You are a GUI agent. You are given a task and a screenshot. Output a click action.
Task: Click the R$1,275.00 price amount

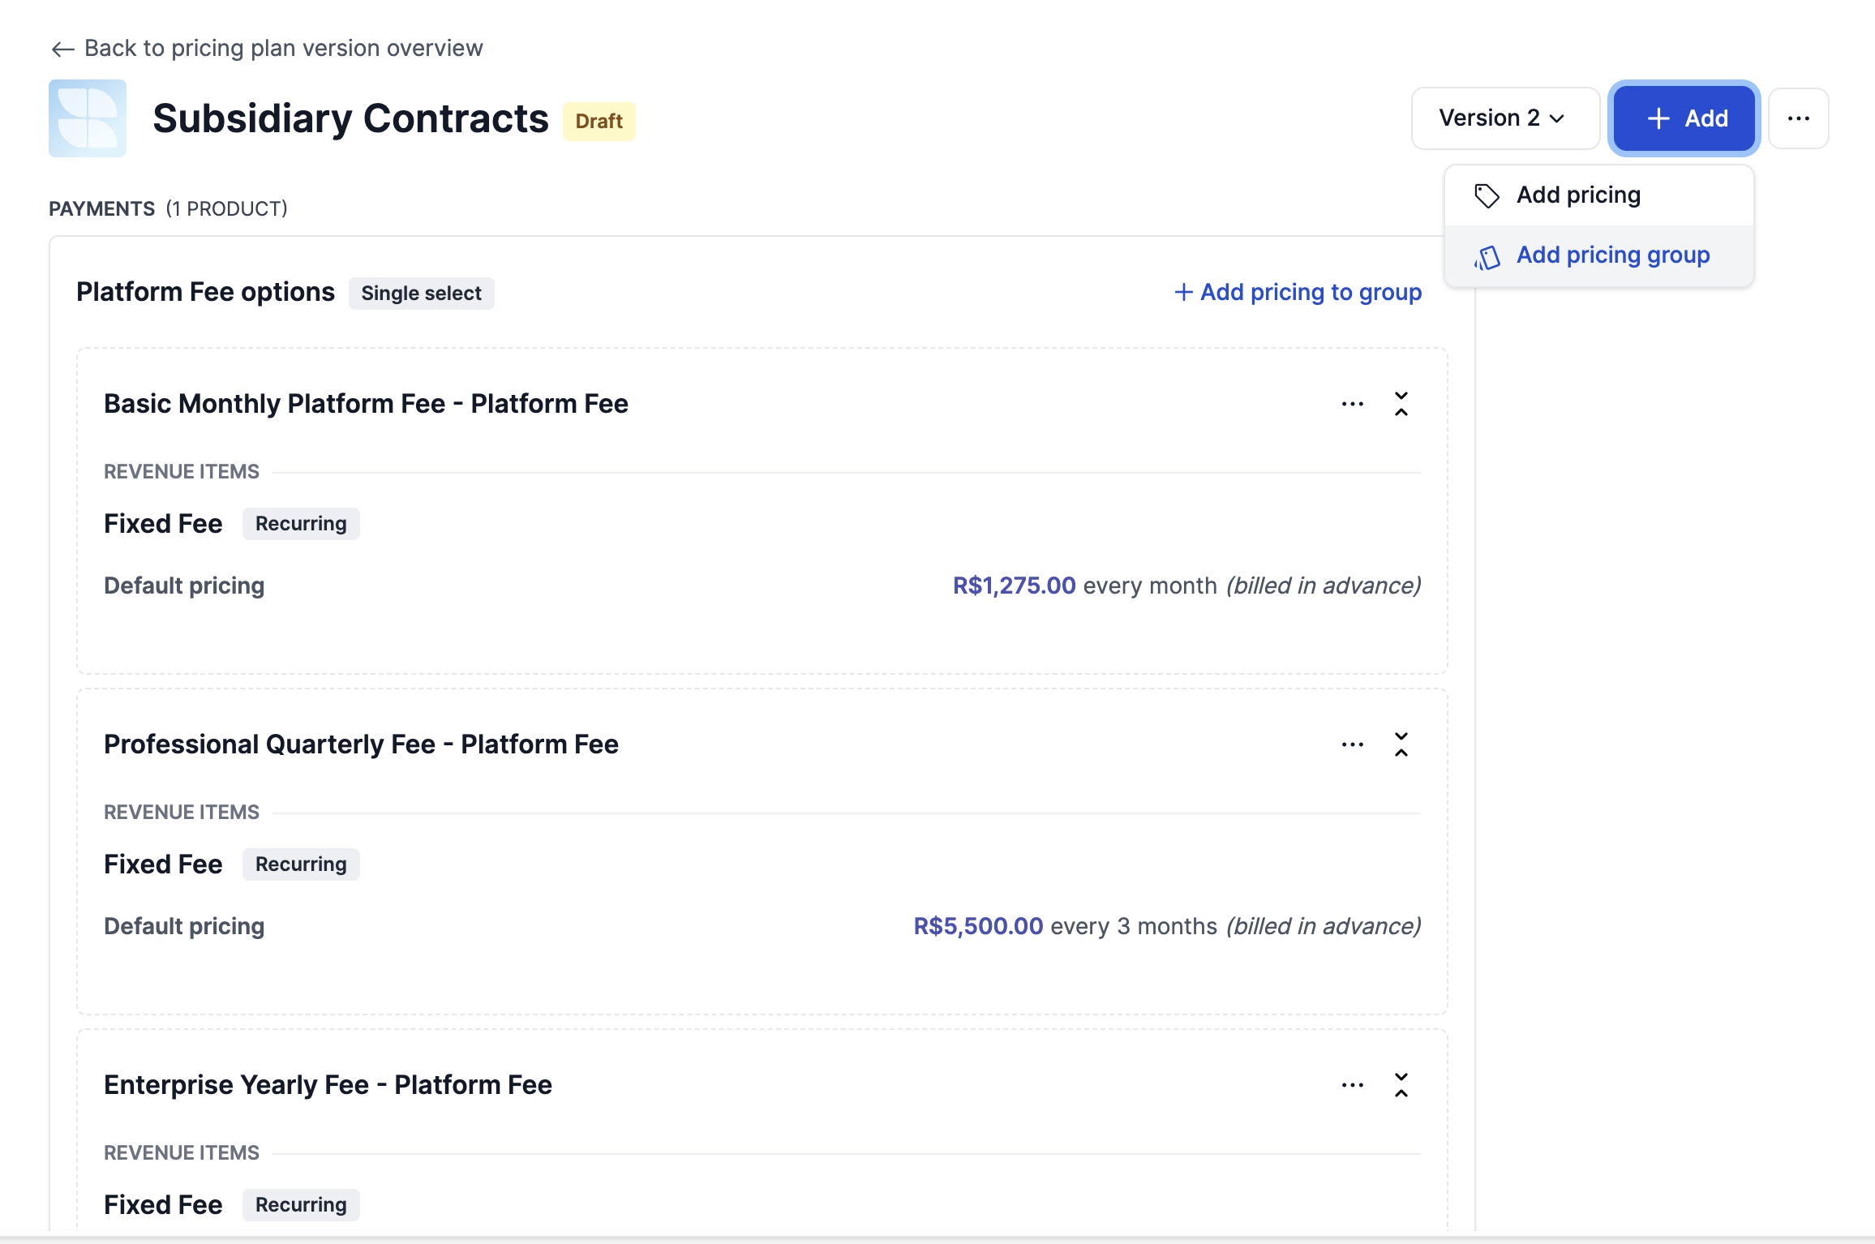pos(1014,586)
